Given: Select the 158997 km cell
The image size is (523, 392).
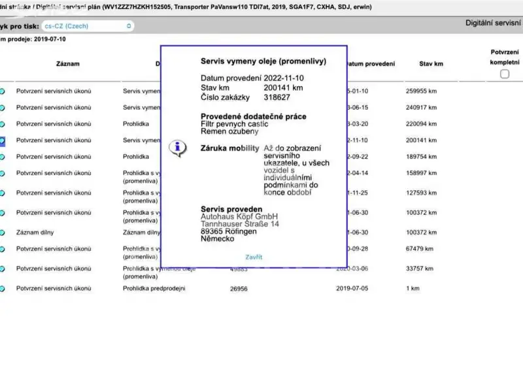Looking at the screenshot, I should tap(421, 173).
